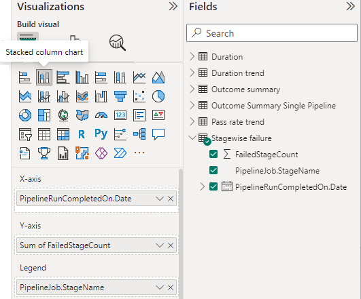Image resolution: width=361 pixels, height=299 pixels.
Task: Remove PipelineJob.StageName from Legend
Action: (171, 287)
